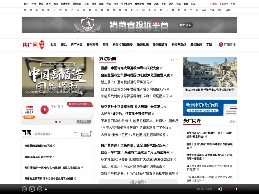Screen dimensions: 259x194
Task: Click speaker icon after 禁止驶入 headline
Action: (x=151, y=82)
